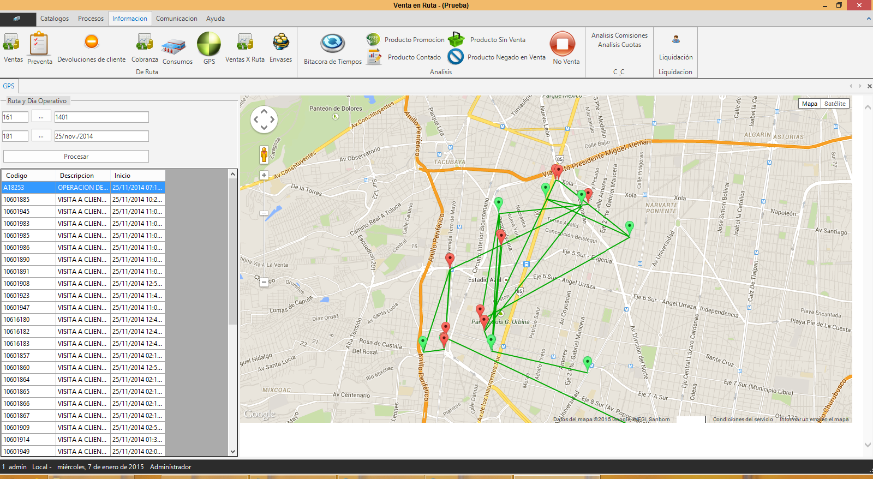Image resolution: width=873 pixels, height=479 pixels.
Task: Click the map pan control arrows
Action: (264, 119)
